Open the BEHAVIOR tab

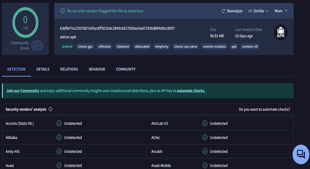tap(97, 69)
